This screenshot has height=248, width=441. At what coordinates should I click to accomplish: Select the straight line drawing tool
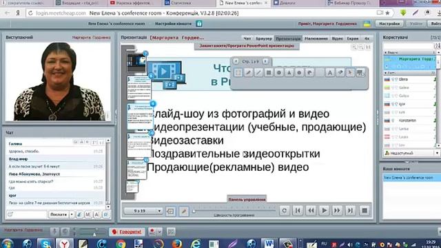click(x=258, y=73)
